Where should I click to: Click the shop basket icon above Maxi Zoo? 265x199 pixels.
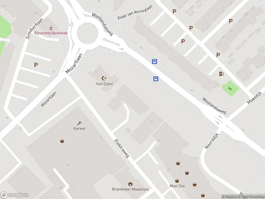point(177,181)
